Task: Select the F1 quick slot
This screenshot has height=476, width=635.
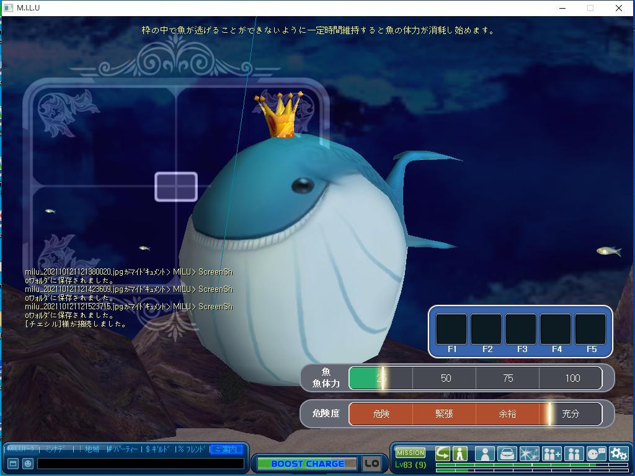Action: pyautogui.click(x=451, y=330)
